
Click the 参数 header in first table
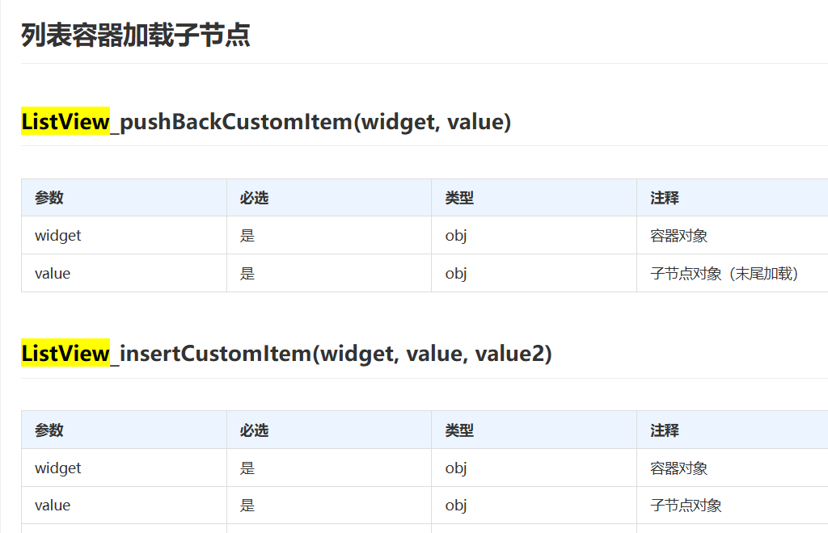point(49,198)
